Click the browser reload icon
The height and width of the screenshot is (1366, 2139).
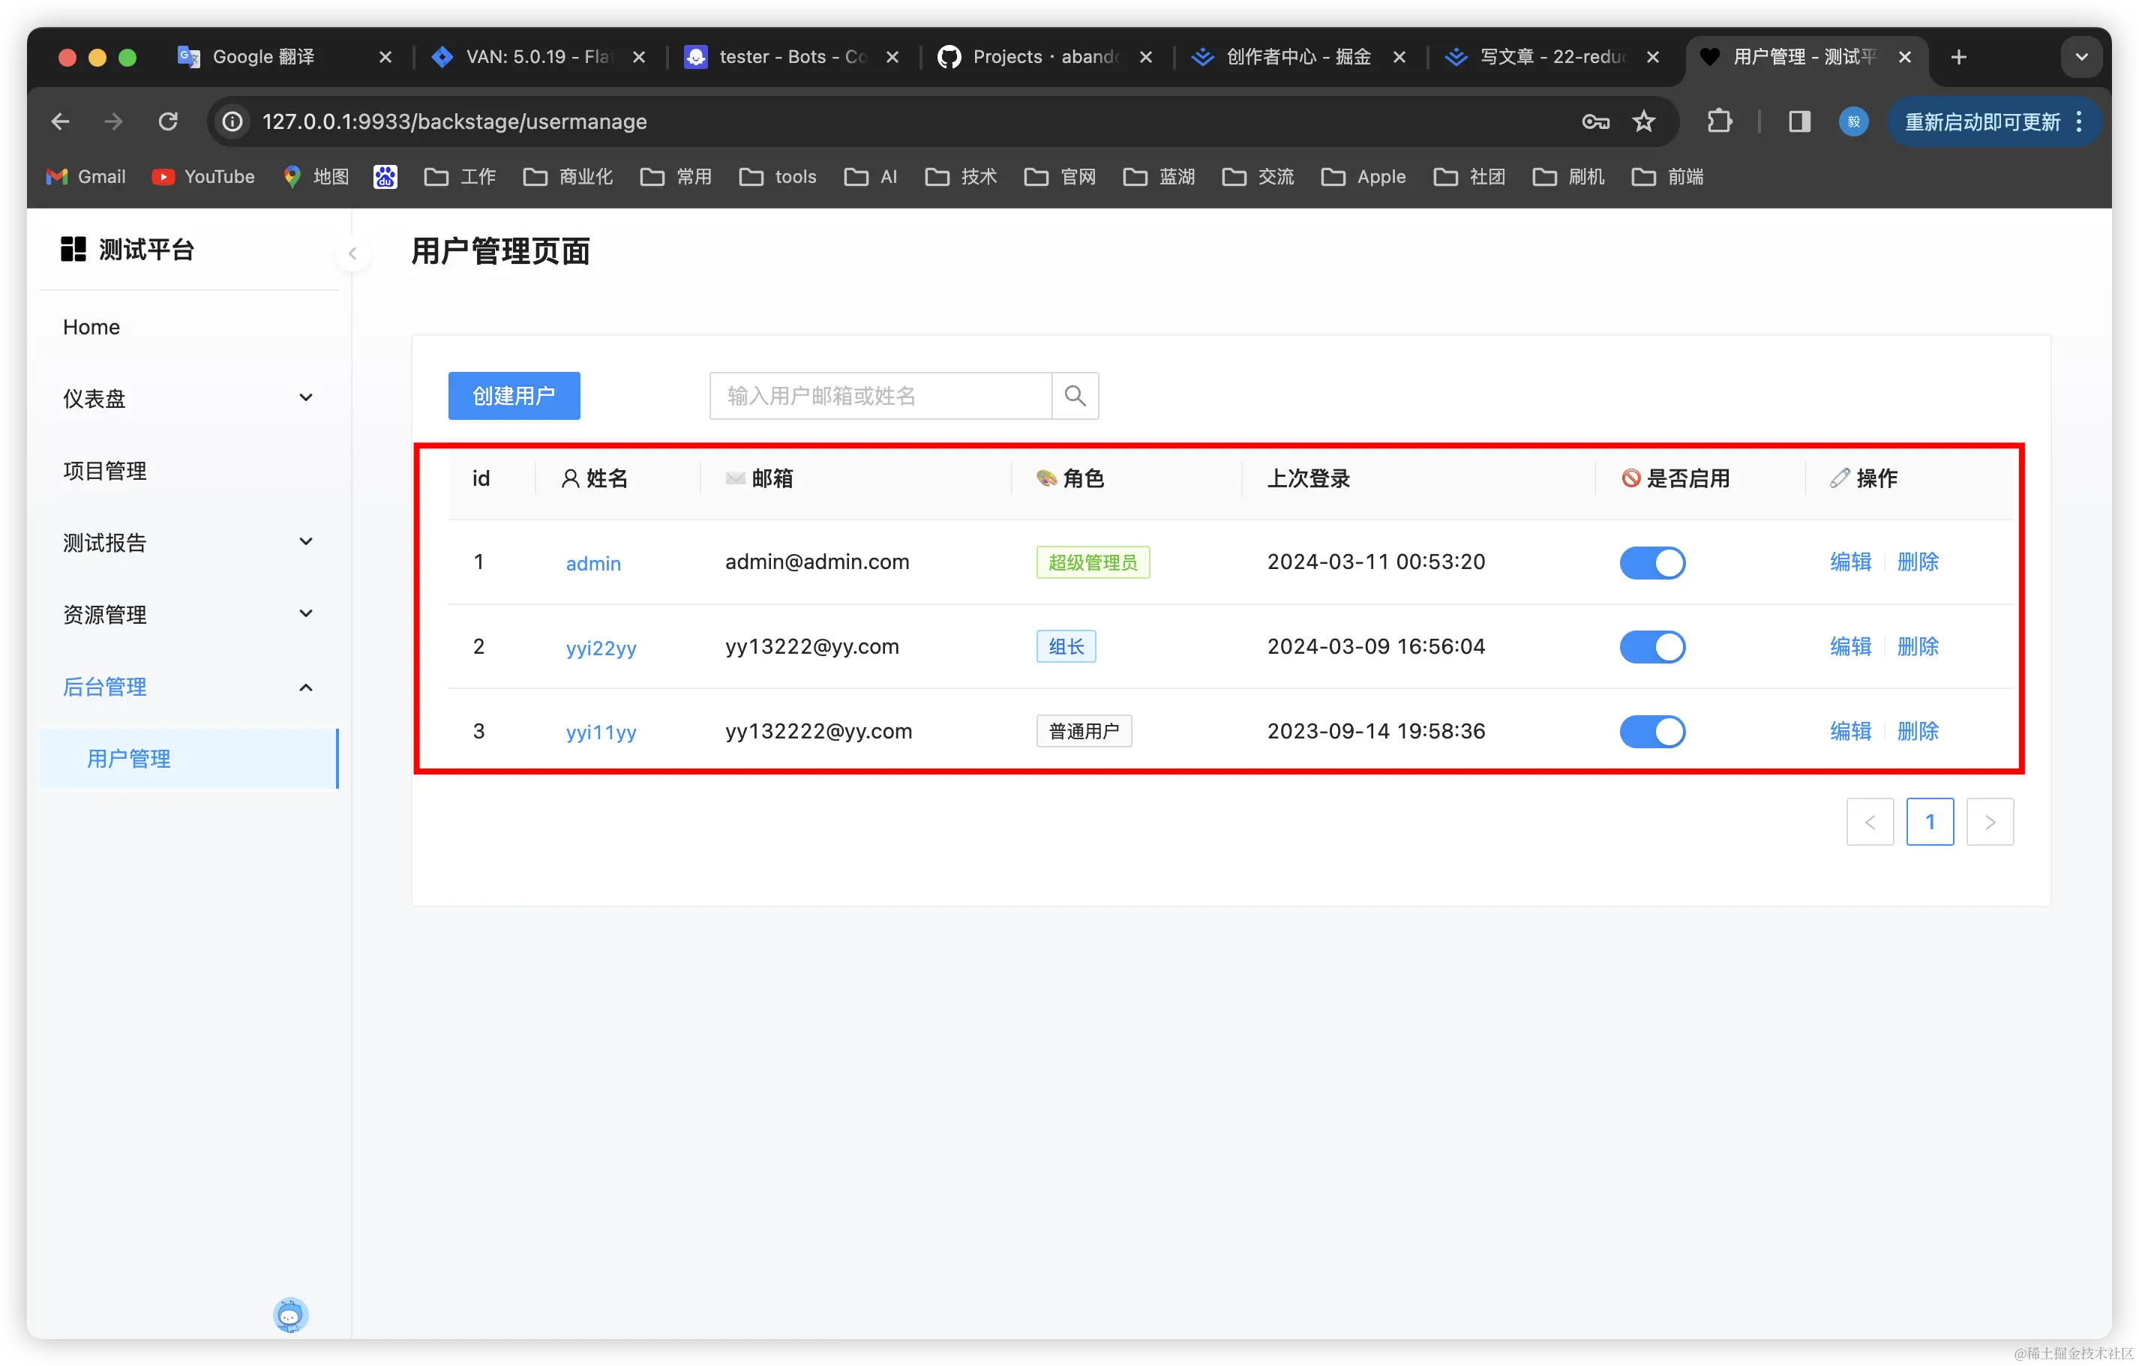point(168,121)
